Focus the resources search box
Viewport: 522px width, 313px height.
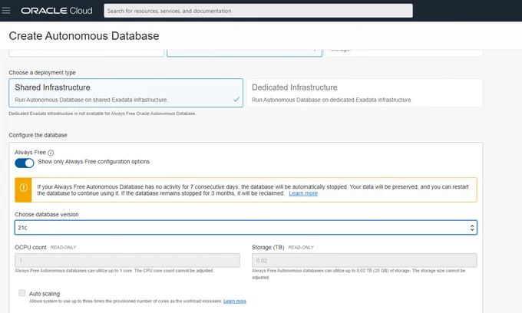pos(258,11)
